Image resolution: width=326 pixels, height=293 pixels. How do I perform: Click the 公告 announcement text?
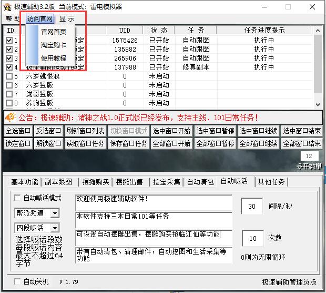[138, 118]
